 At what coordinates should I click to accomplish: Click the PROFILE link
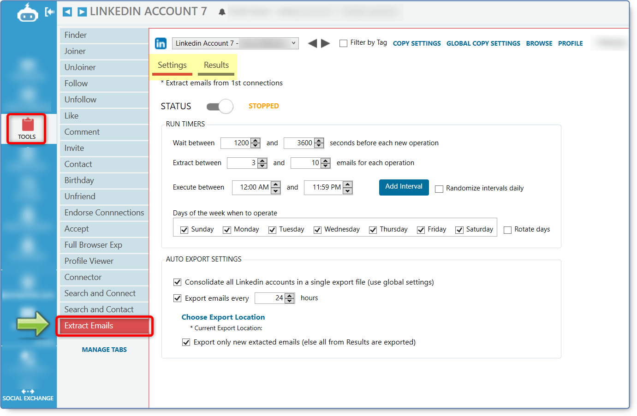tap(571, 44)
